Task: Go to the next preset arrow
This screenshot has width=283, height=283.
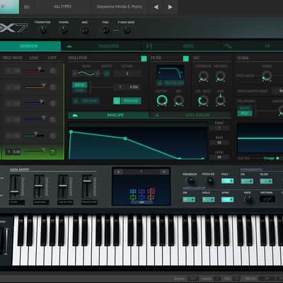Action: point(170,7)
